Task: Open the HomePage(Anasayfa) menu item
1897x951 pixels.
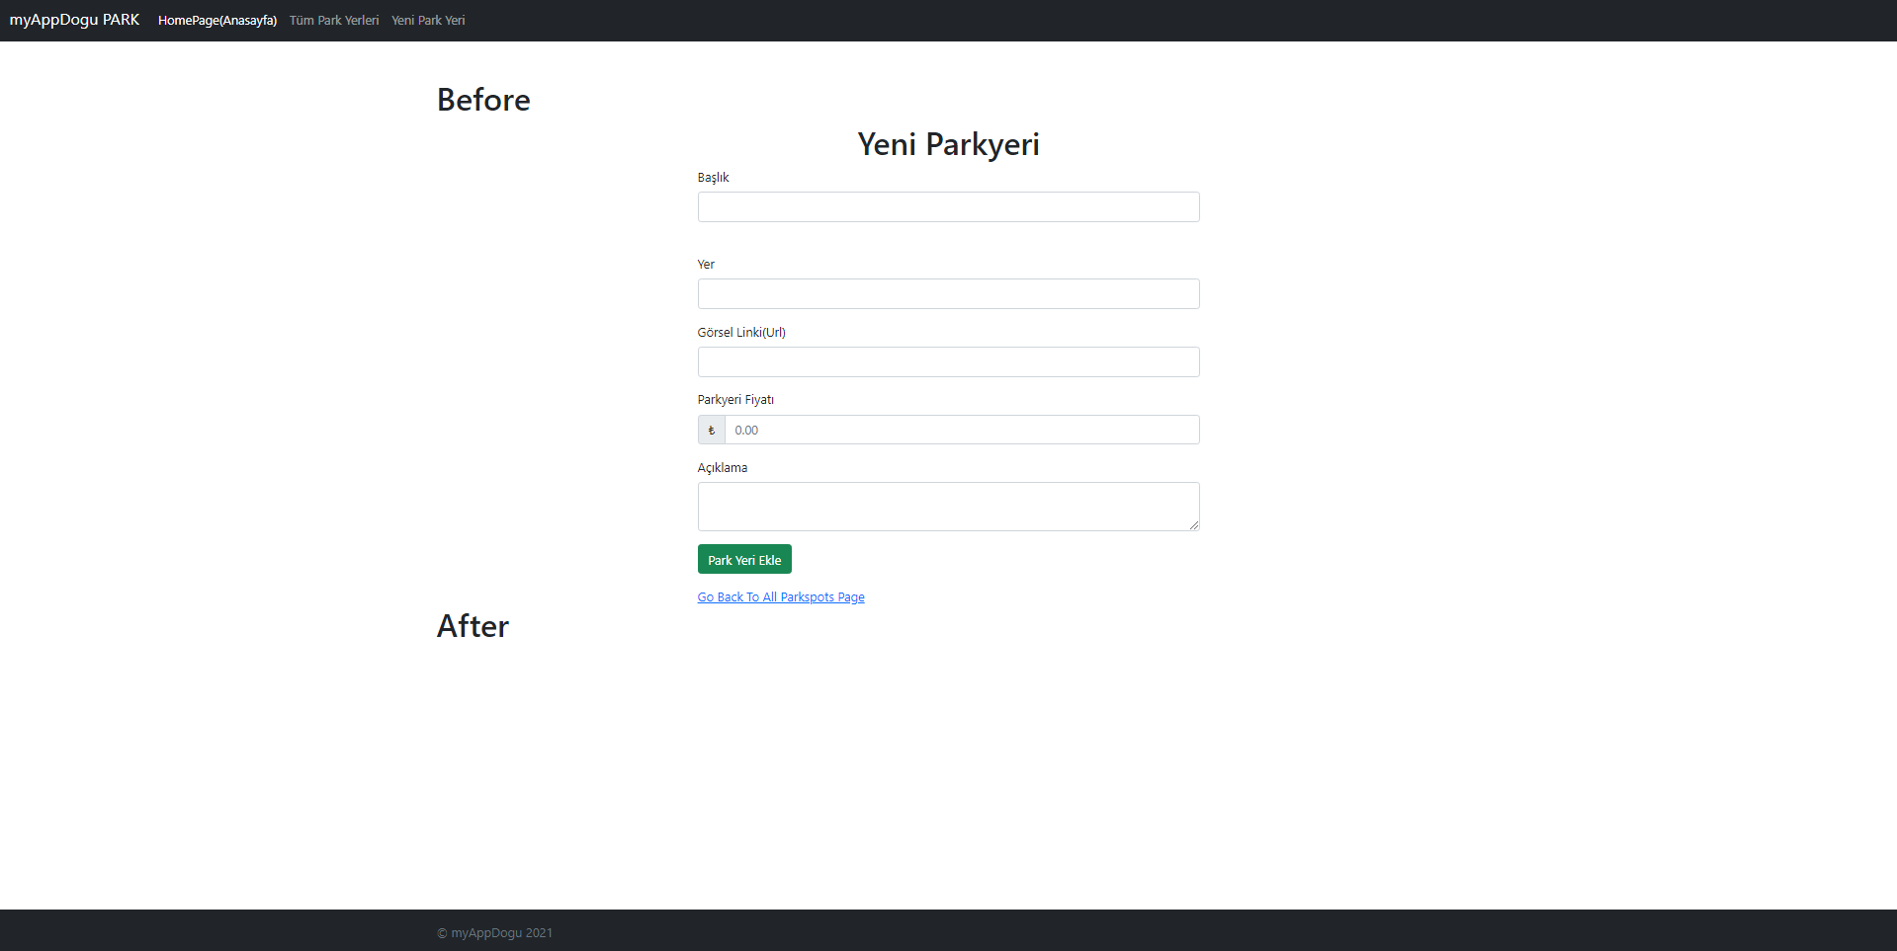Action: (x=217, y=20)
